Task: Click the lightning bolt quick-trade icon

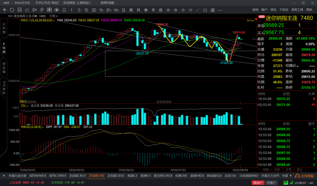Action: pyautogui.click(x=42, y=10)
